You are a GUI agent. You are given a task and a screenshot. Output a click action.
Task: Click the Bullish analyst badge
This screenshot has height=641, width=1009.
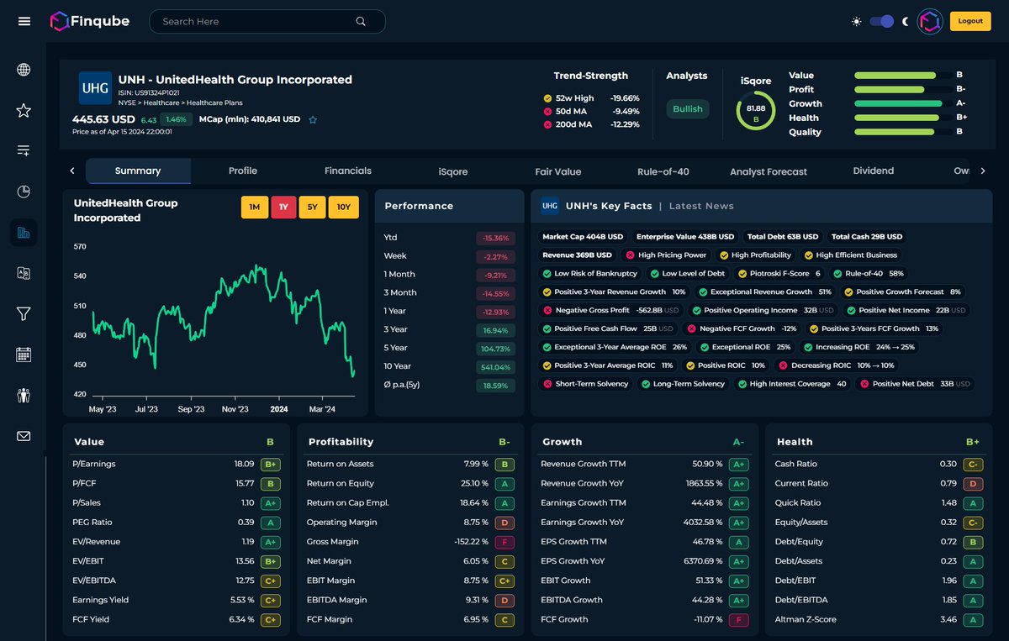point(688,109)
